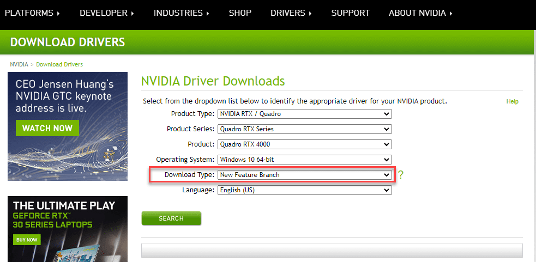Click the 'Select from the dropdown list' instruction text
This screenshot has height=262, width=536.
(x=295, y=101)
